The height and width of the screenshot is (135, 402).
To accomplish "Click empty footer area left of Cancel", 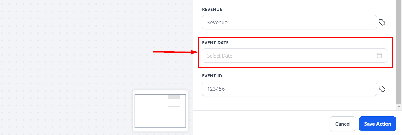I will pyautogui.click(x=261, y=124).
